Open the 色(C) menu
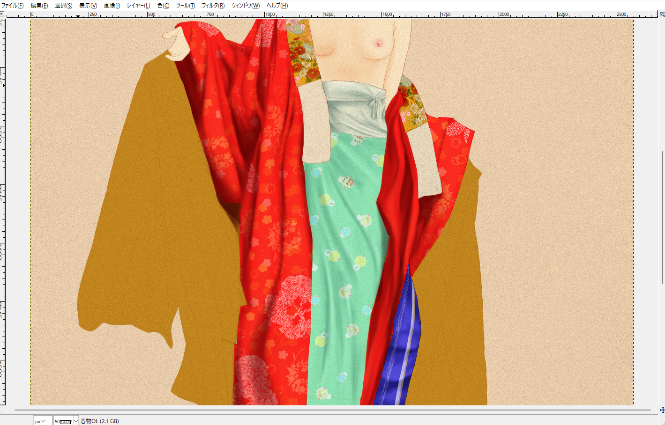665x425 pixels. (163, 6)
